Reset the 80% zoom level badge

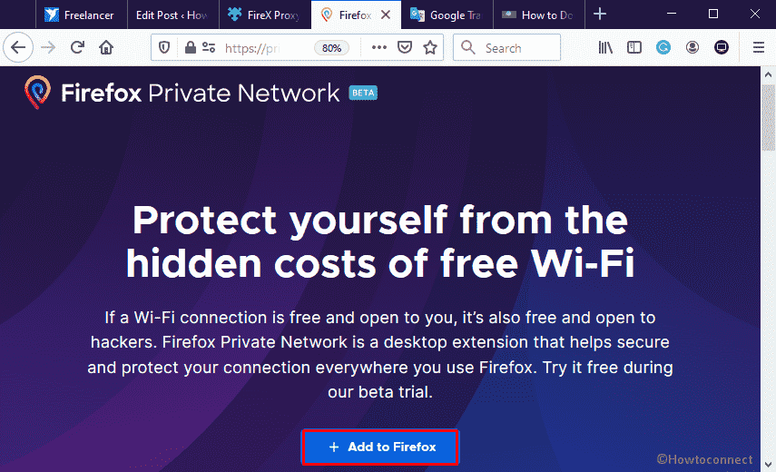coord(331,48)
